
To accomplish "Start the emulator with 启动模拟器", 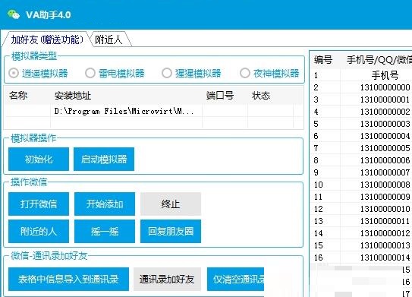I will (104, 160).
